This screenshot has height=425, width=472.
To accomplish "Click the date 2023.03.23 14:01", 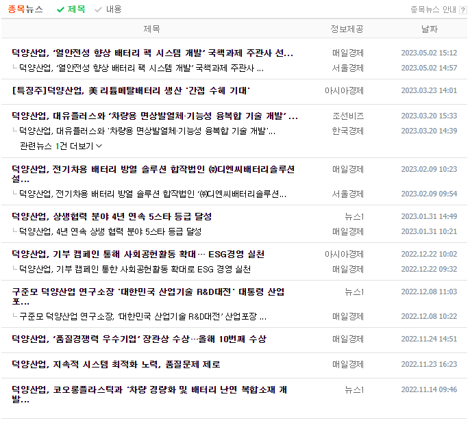I will click(x=429, y=90).
